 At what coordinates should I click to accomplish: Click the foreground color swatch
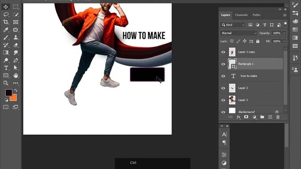(x=8, y=93)
